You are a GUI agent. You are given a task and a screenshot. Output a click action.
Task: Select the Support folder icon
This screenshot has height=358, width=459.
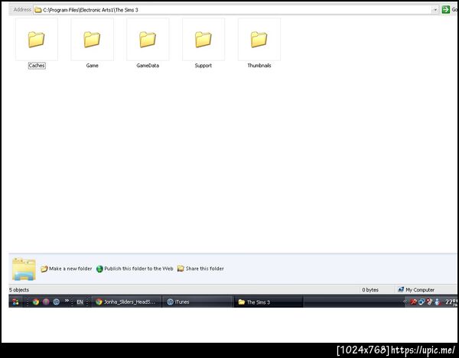(203, 40)
